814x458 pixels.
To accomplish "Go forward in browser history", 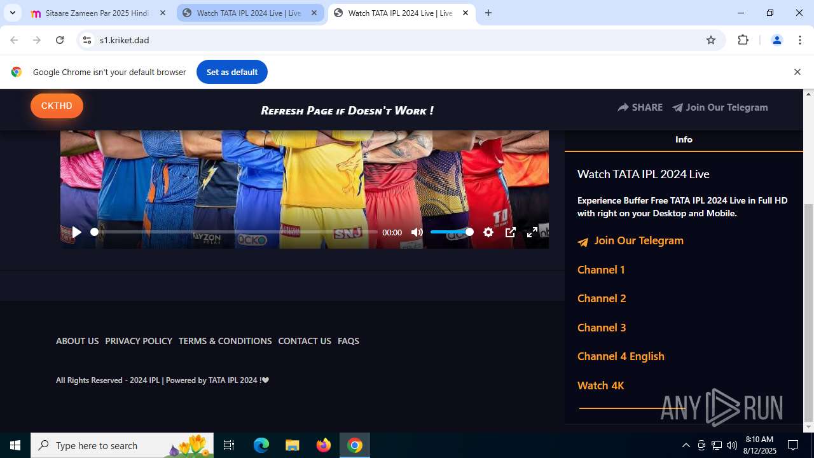I will pos(37,40).
